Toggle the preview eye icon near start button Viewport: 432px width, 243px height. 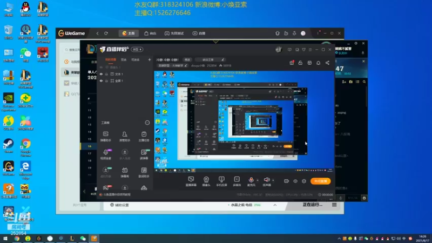tap(295, 181)
